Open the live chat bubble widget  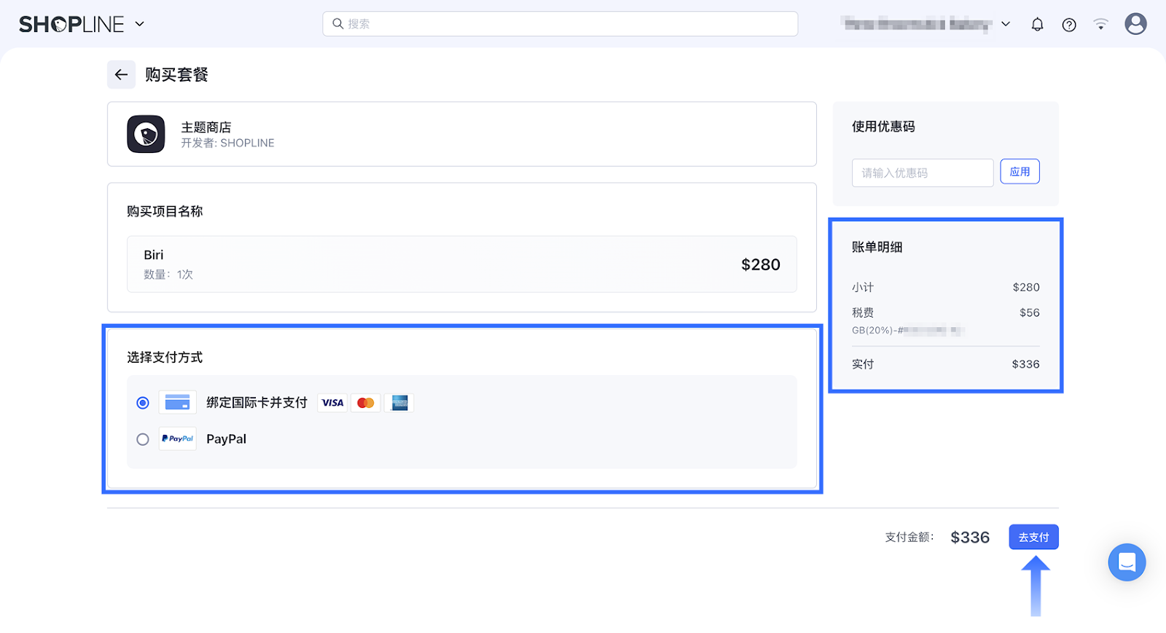pyautogui.click(x=1127, y=562)
